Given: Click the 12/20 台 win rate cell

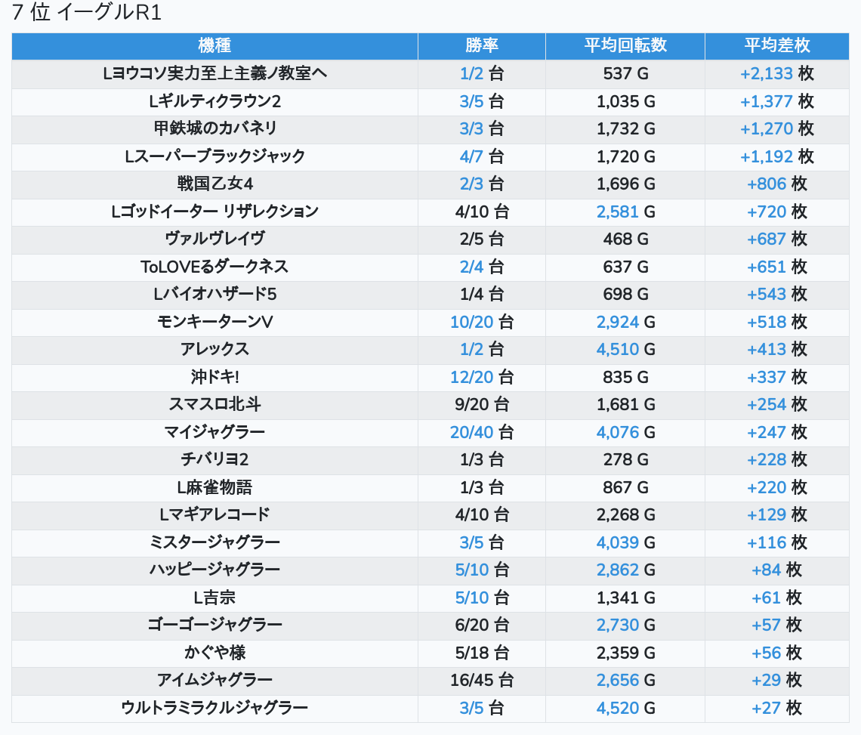Looking at the screenshot, I should (482, 378).
